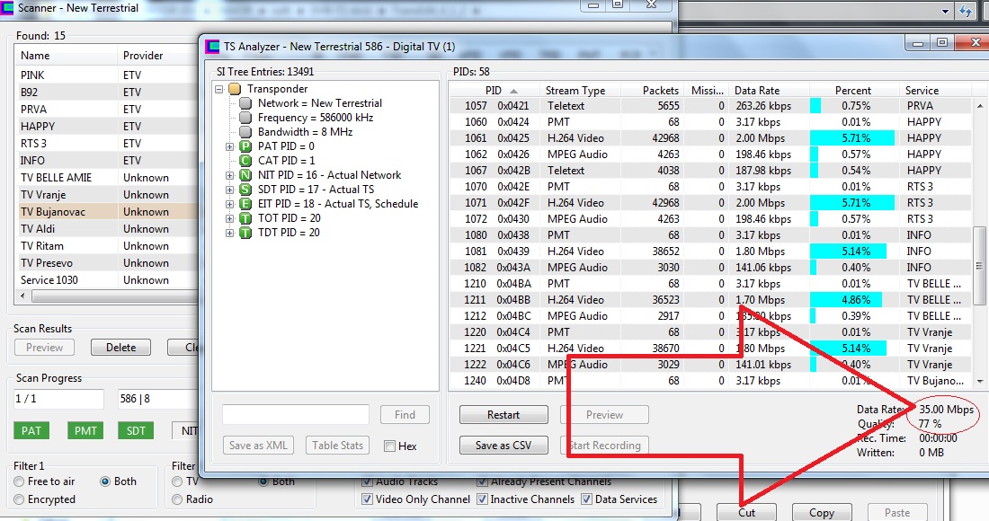Click the green PMT indicator

click(x=85, y=431)
